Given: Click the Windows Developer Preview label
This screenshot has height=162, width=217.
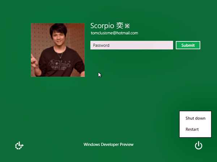Looking at the screenshot, I should (109, 144).
